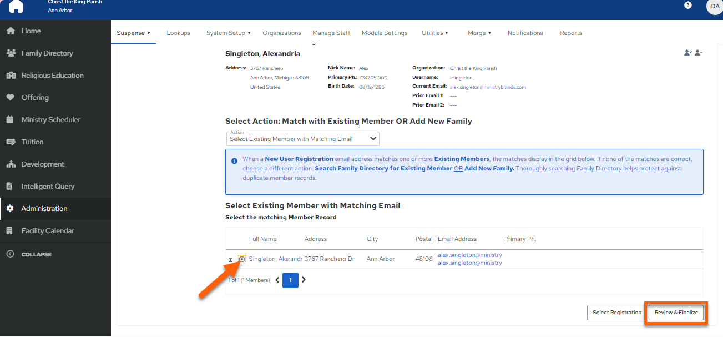Switch to the Lookups tab

coord(179,33)
